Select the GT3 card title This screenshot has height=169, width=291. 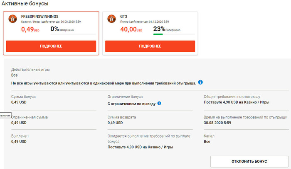[124, 16]
